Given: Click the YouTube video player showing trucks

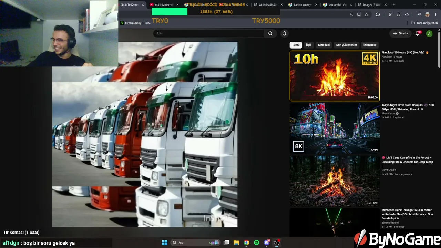Looking at the screenshot, I should point(145,134).
